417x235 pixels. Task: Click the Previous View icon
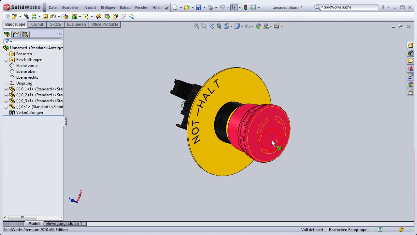click(211, 26)
